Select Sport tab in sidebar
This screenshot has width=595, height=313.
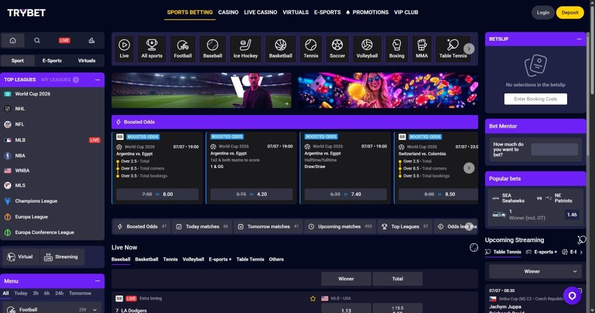17,61
